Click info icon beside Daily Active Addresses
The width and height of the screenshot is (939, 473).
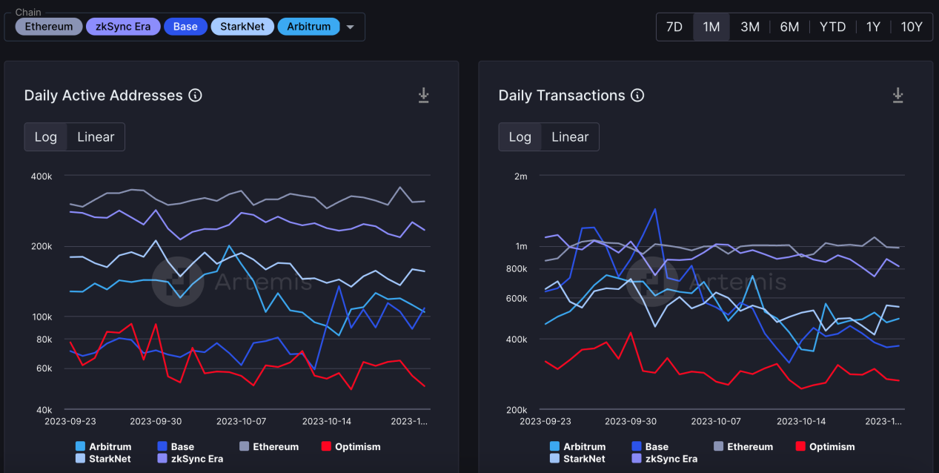(x=195, y=96)
